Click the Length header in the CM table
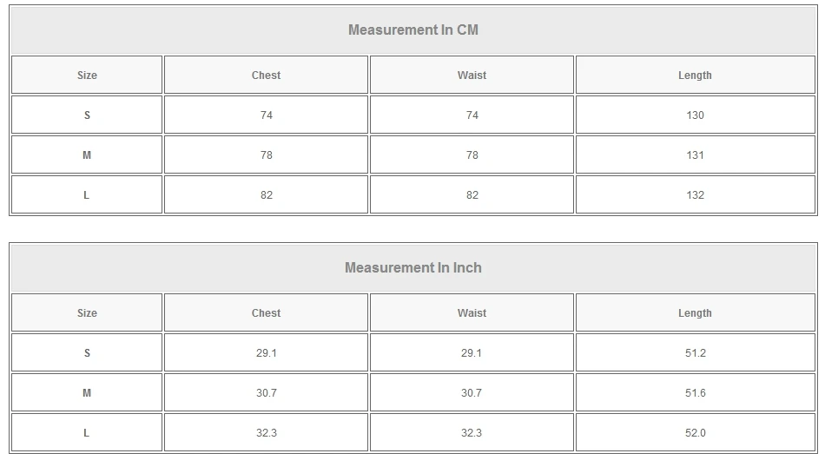 pos(695,76)
